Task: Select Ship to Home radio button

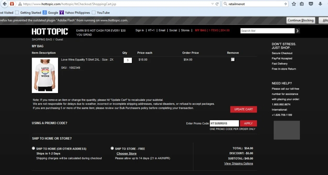Action: (x=34, y=148)
